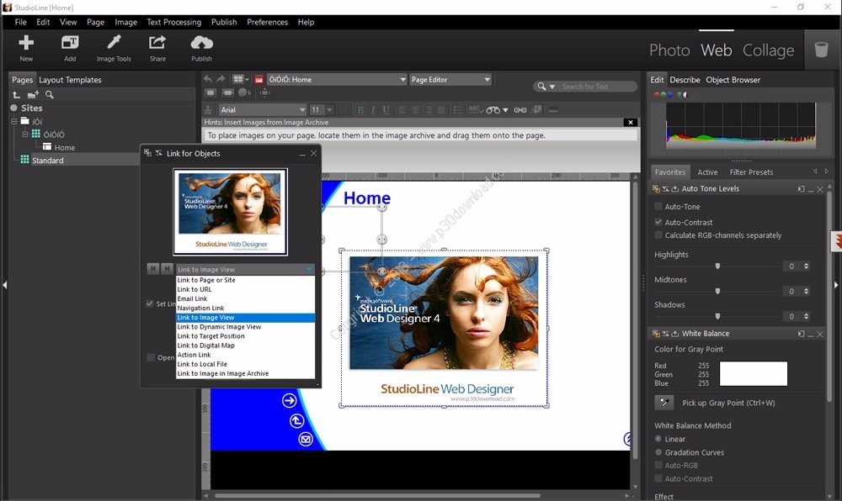Click the search magnifier in Pages panel
Viewport: 842px width, 501px height.
50,95
